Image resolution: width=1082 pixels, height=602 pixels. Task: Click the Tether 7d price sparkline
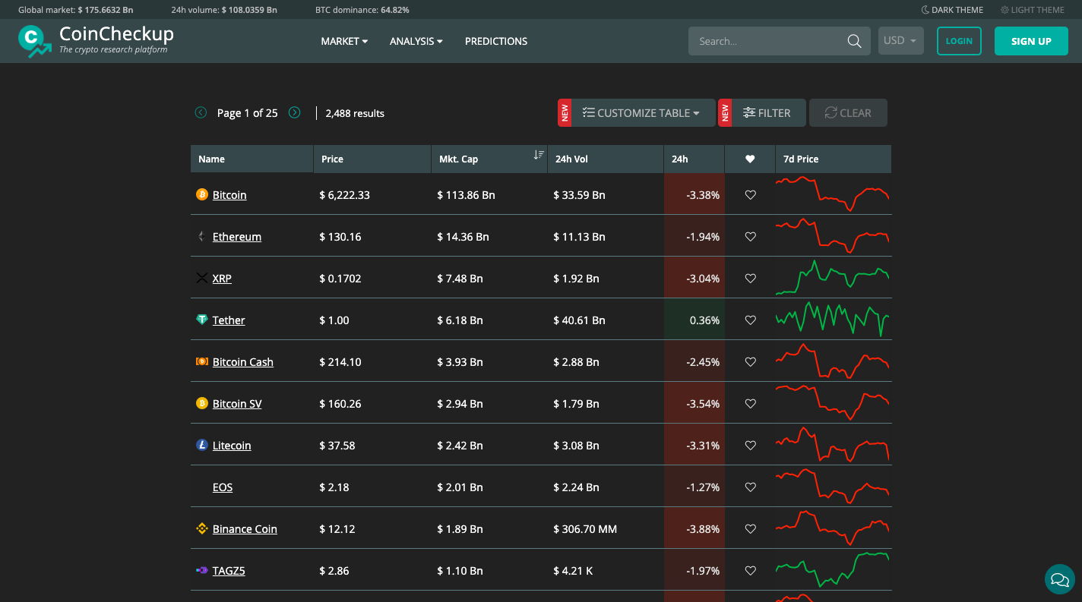click(x=832, y=320)
